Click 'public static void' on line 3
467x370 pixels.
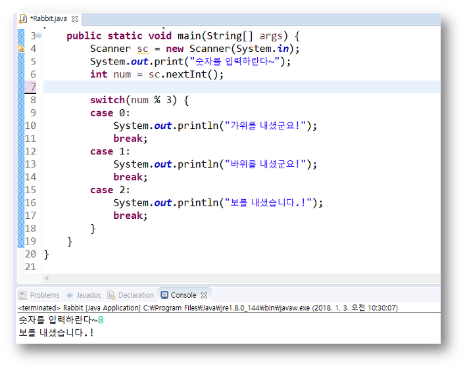[x=119, y=36]
